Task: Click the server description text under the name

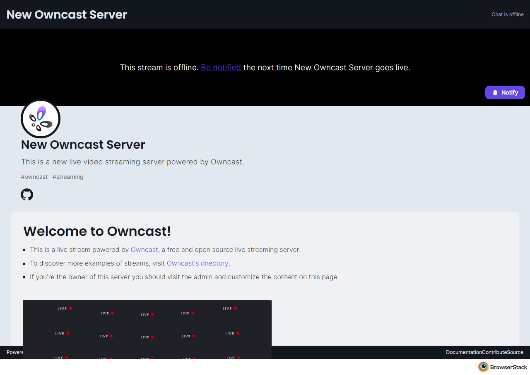Action: click(132, 162)
